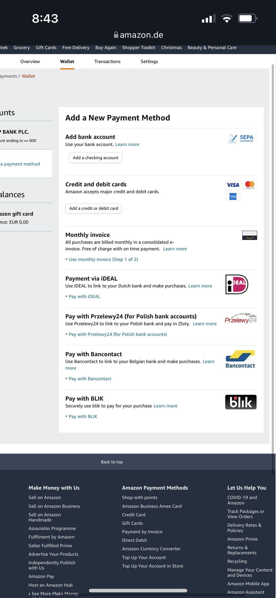Click the iDEAL payment logo
Viewport: 276px width, 598px height.
point(237,284)
